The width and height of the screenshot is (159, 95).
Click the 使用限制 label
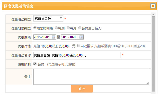[x=24, y=64]
